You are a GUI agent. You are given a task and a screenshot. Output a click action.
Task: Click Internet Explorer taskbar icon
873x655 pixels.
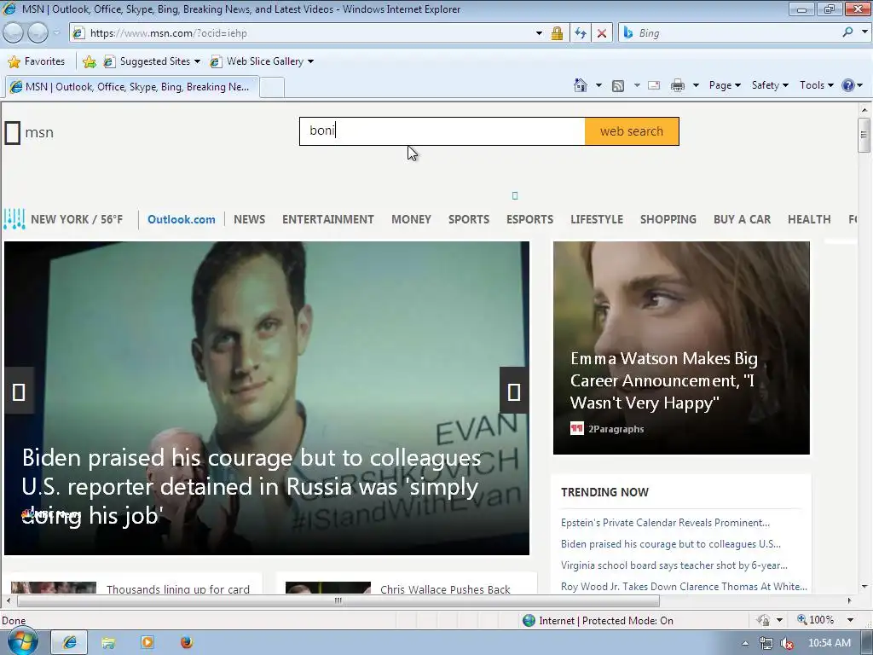70,642
